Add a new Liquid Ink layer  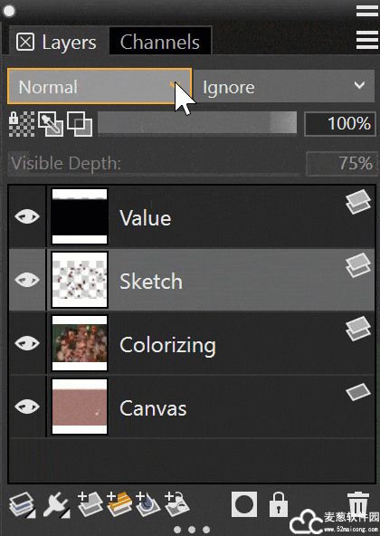coord(177,504)
